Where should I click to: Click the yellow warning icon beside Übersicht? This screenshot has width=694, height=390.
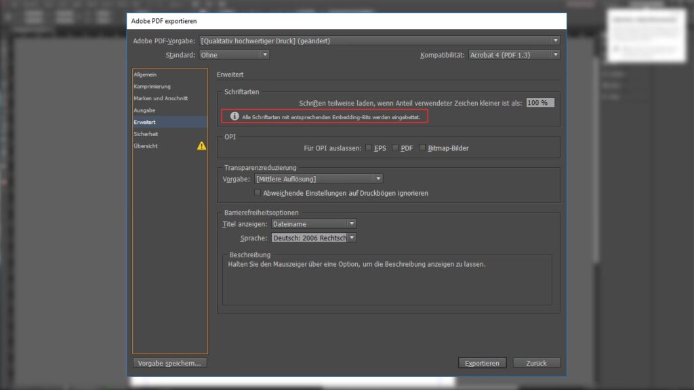point(201,146)
